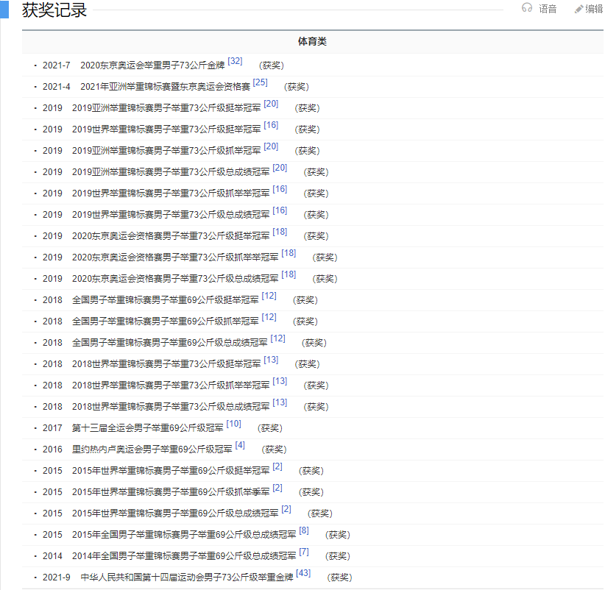The image size is (605, 590).
Task: Click the headphone 语音 audio icon
Action: click(527, 7)
